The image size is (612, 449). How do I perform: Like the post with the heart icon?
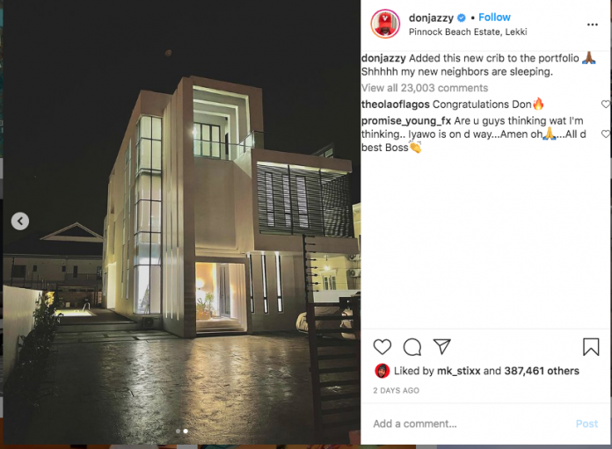pyautogui.click(x=382, y=347)
